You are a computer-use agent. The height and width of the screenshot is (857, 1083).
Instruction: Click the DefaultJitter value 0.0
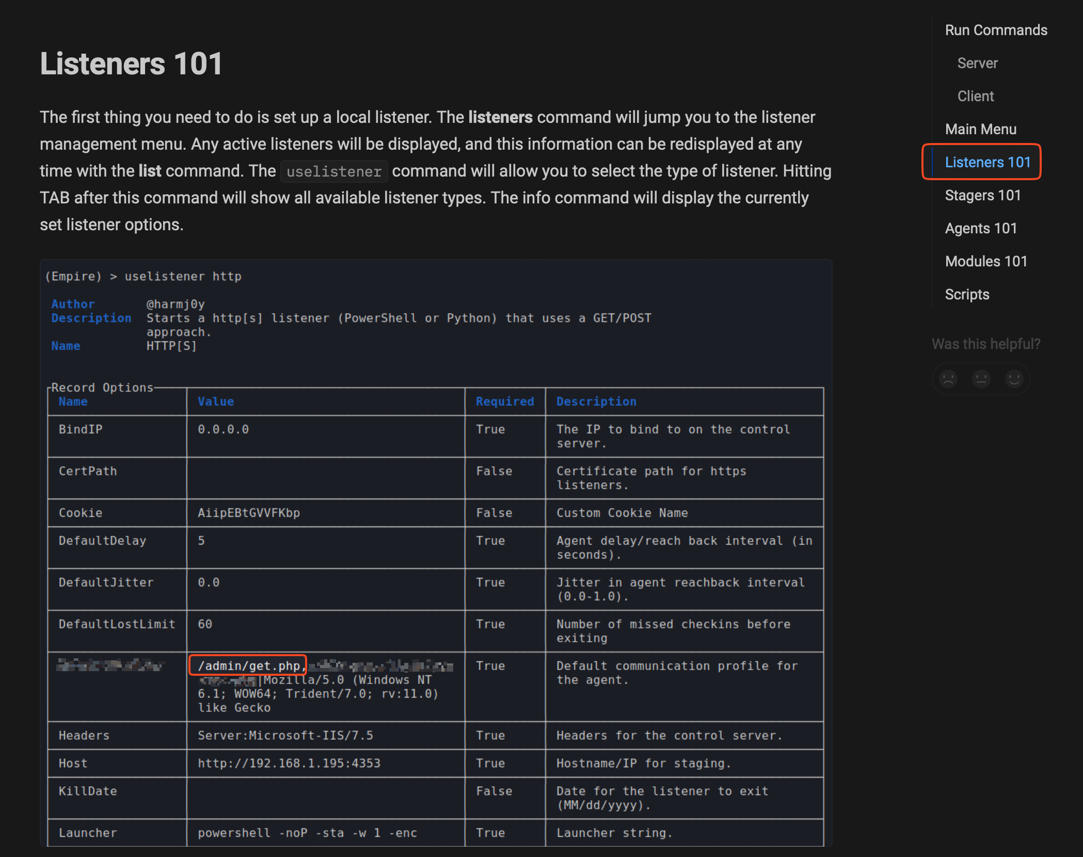[209, 583]
